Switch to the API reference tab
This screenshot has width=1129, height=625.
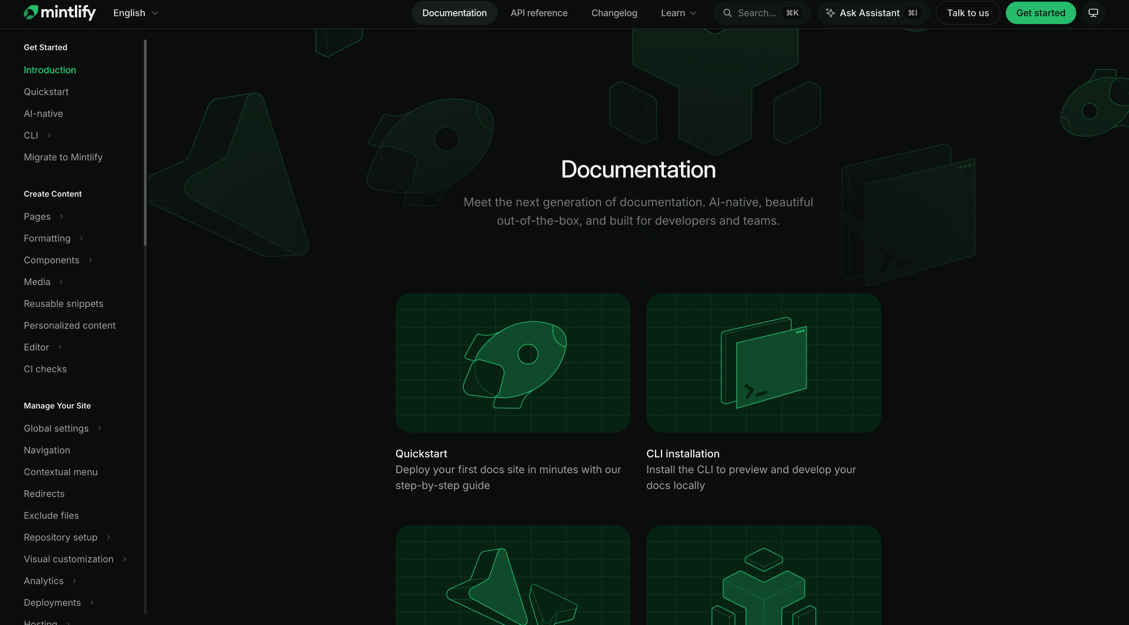(539, 13)
